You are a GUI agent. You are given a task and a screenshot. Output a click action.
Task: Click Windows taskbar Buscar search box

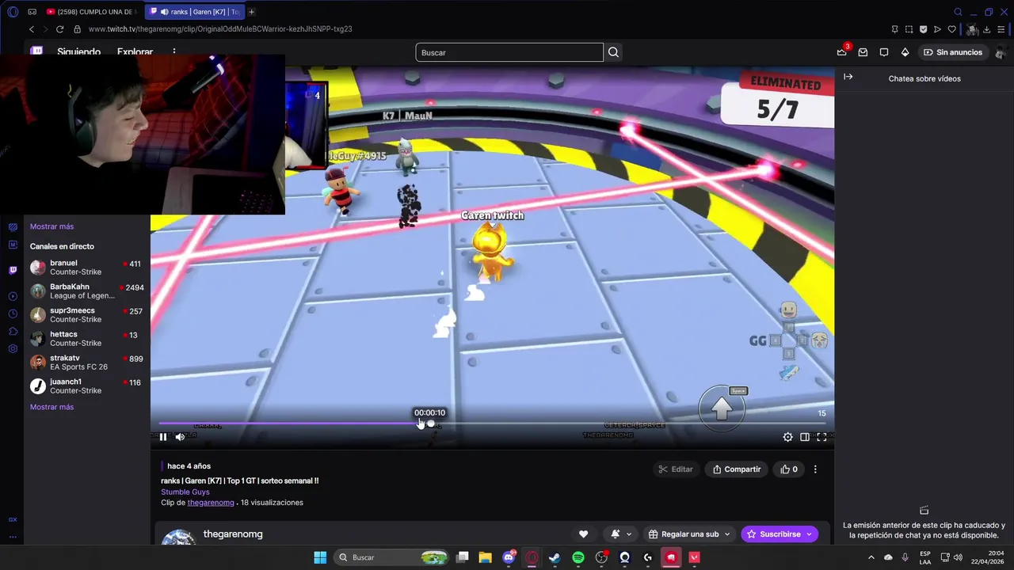click(x=391, y=557)
